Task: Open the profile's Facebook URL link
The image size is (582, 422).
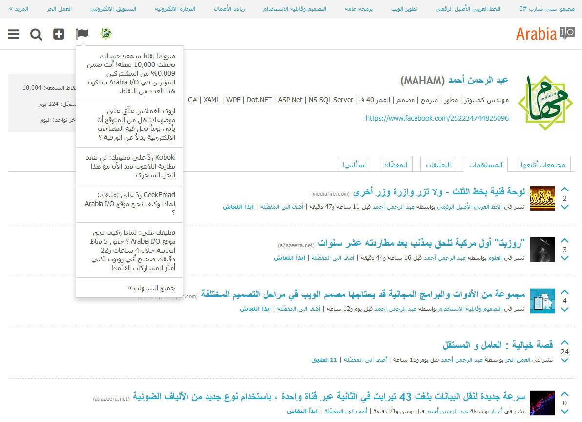Action: pyautogui.click(x=437, y=118)
